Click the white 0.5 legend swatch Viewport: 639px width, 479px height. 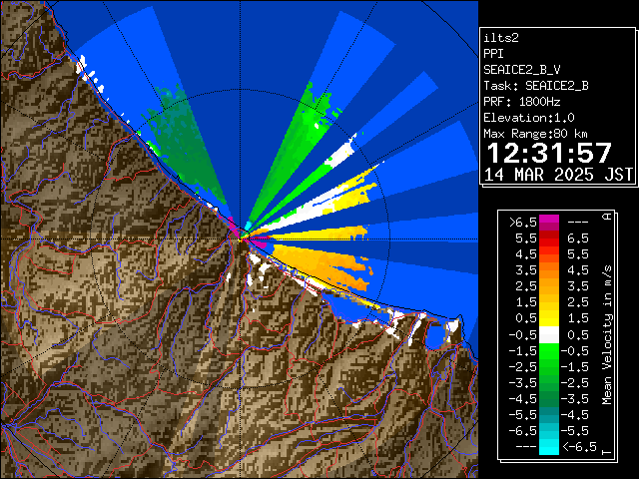tap(549, 335)
